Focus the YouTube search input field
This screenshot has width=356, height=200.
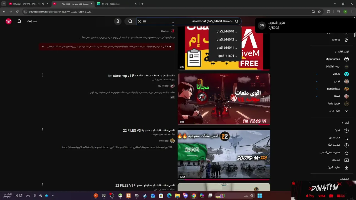click(189, 21)
